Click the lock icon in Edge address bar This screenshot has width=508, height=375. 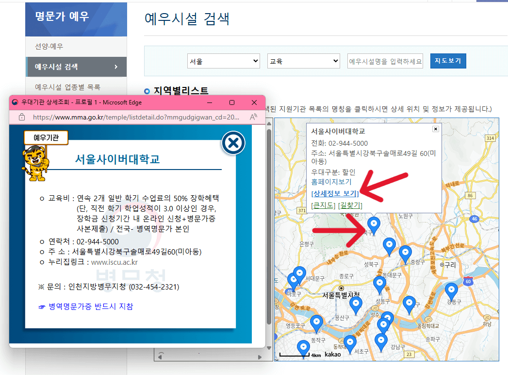coord(22,117)
